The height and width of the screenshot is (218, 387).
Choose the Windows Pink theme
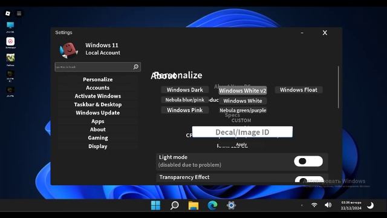pyautogui.click(x=185, y=110)
